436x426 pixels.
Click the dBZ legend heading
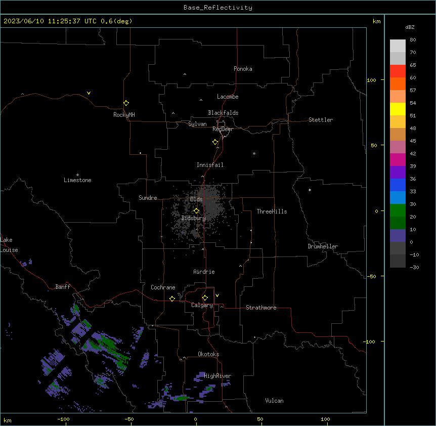tap(410, 27)
